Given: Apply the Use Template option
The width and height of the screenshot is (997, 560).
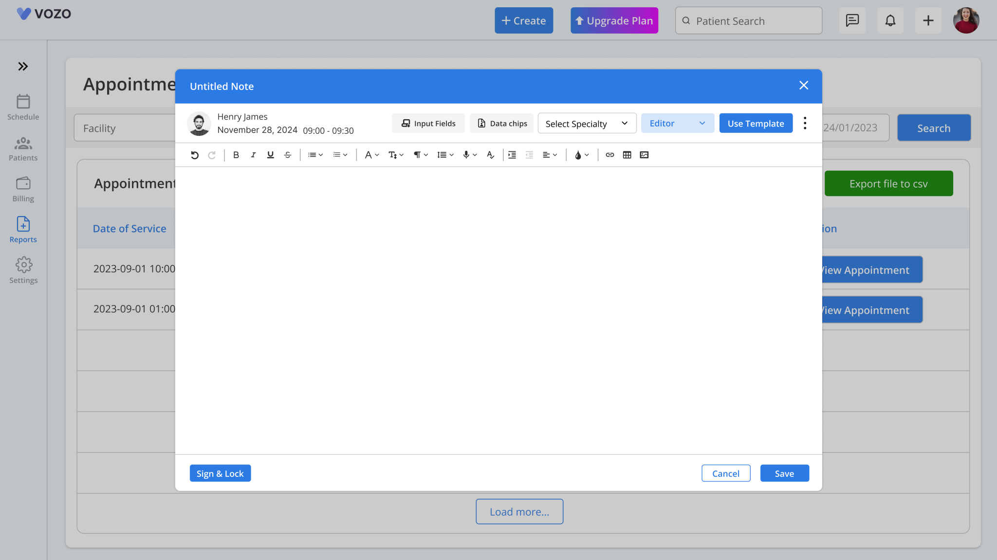Looking at the screenshot, I should [x=755, y=123].
